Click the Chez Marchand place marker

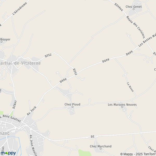pos(101,149)
